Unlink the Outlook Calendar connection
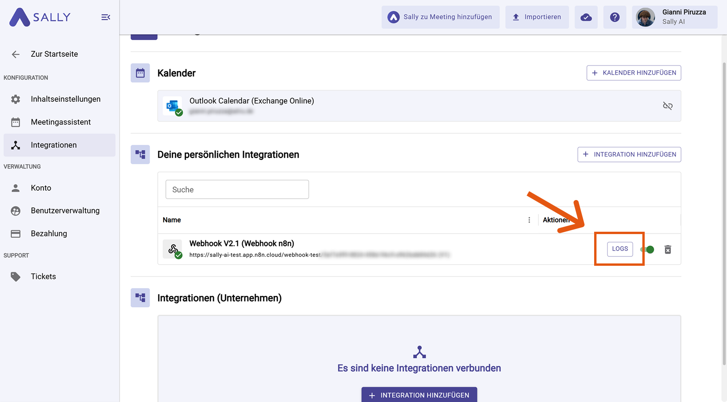This screenshot has width=727, height=402. coord(667,106)
